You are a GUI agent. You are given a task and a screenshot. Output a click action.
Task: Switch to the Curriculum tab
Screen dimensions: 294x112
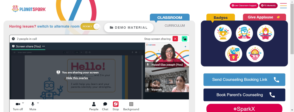point(175,26)
